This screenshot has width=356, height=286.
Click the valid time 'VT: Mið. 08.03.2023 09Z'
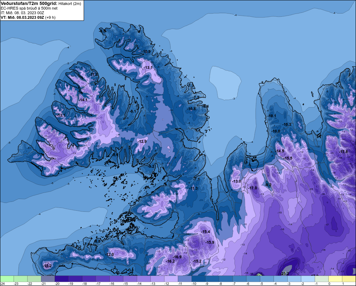(22, 17)
